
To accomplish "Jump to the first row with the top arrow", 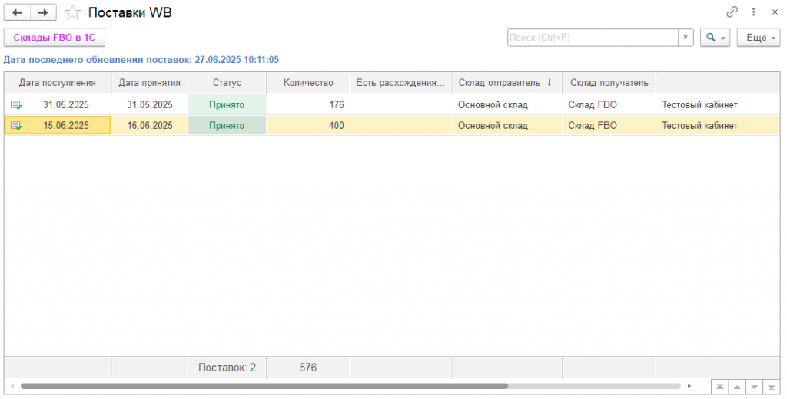I will (719, 387).
